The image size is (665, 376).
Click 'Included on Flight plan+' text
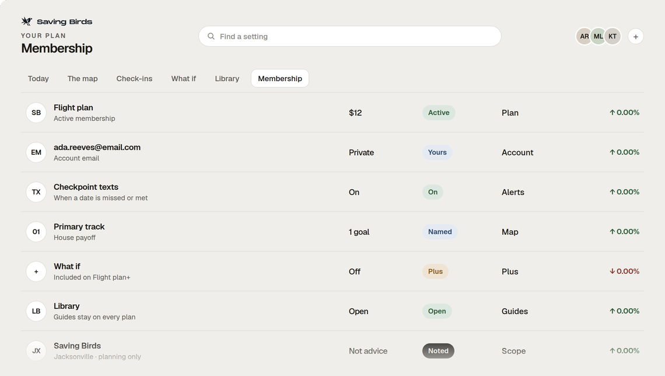92,277
